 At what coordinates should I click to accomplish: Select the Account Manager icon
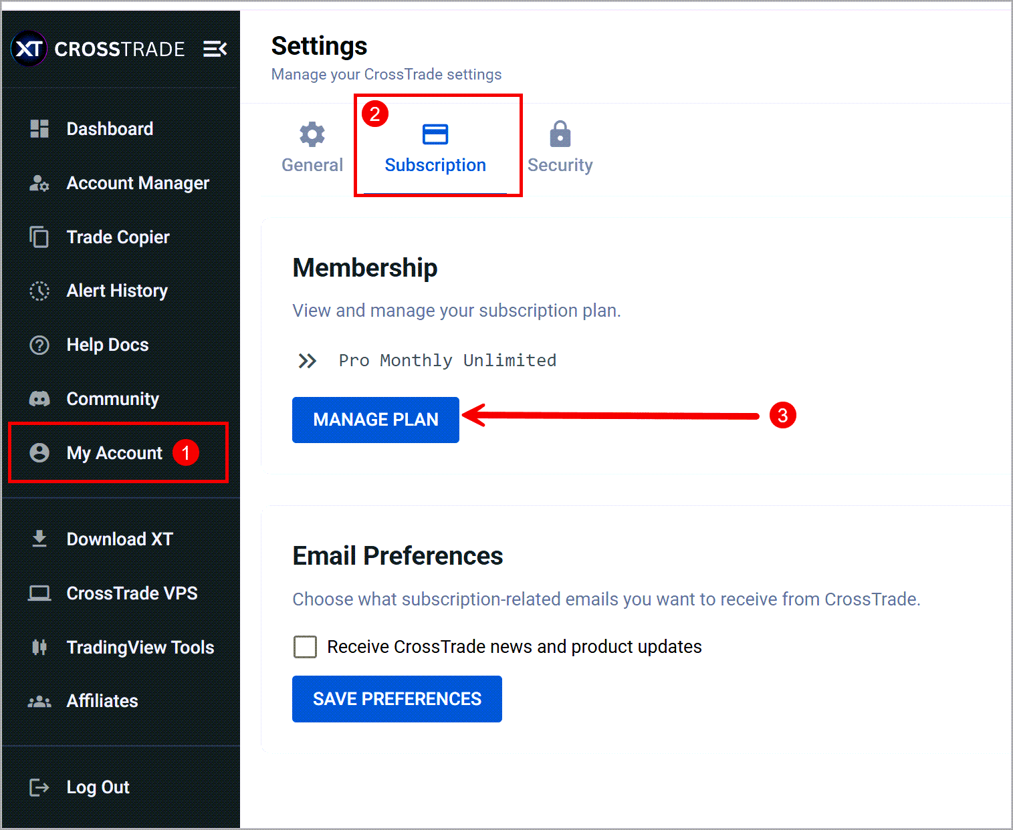click(39, 183)
